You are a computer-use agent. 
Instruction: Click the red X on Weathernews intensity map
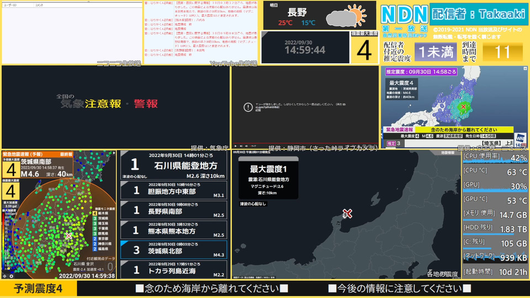[x=463, y=107]
